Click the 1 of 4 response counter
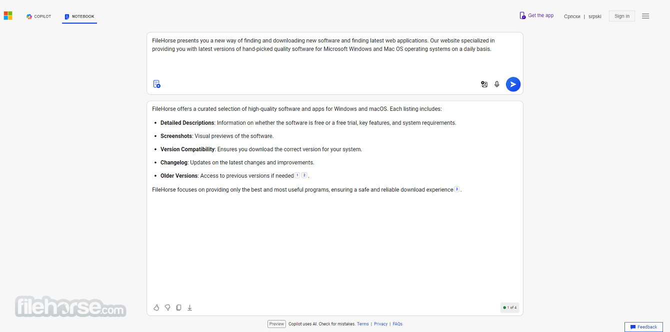This screenshot has width=670, height=332. tap(510, 308)
